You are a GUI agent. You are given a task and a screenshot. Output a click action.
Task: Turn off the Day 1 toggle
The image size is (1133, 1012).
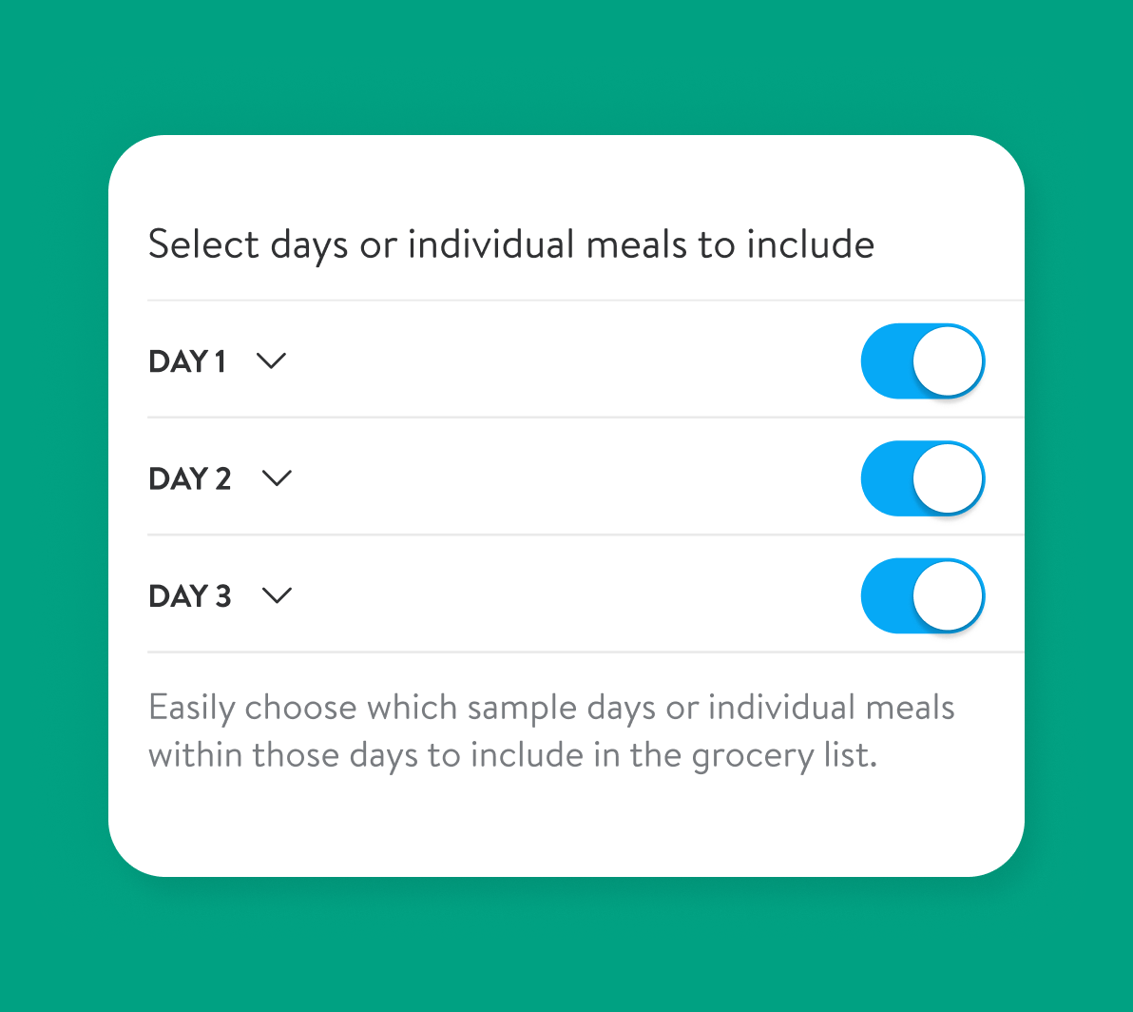click(922, 361)
